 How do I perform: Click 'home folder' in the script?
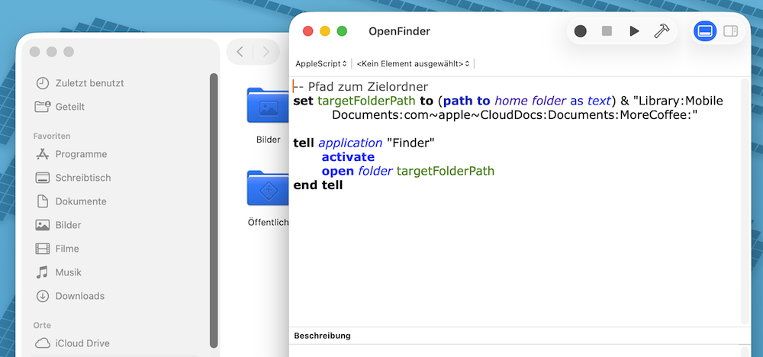coord(530,101)
